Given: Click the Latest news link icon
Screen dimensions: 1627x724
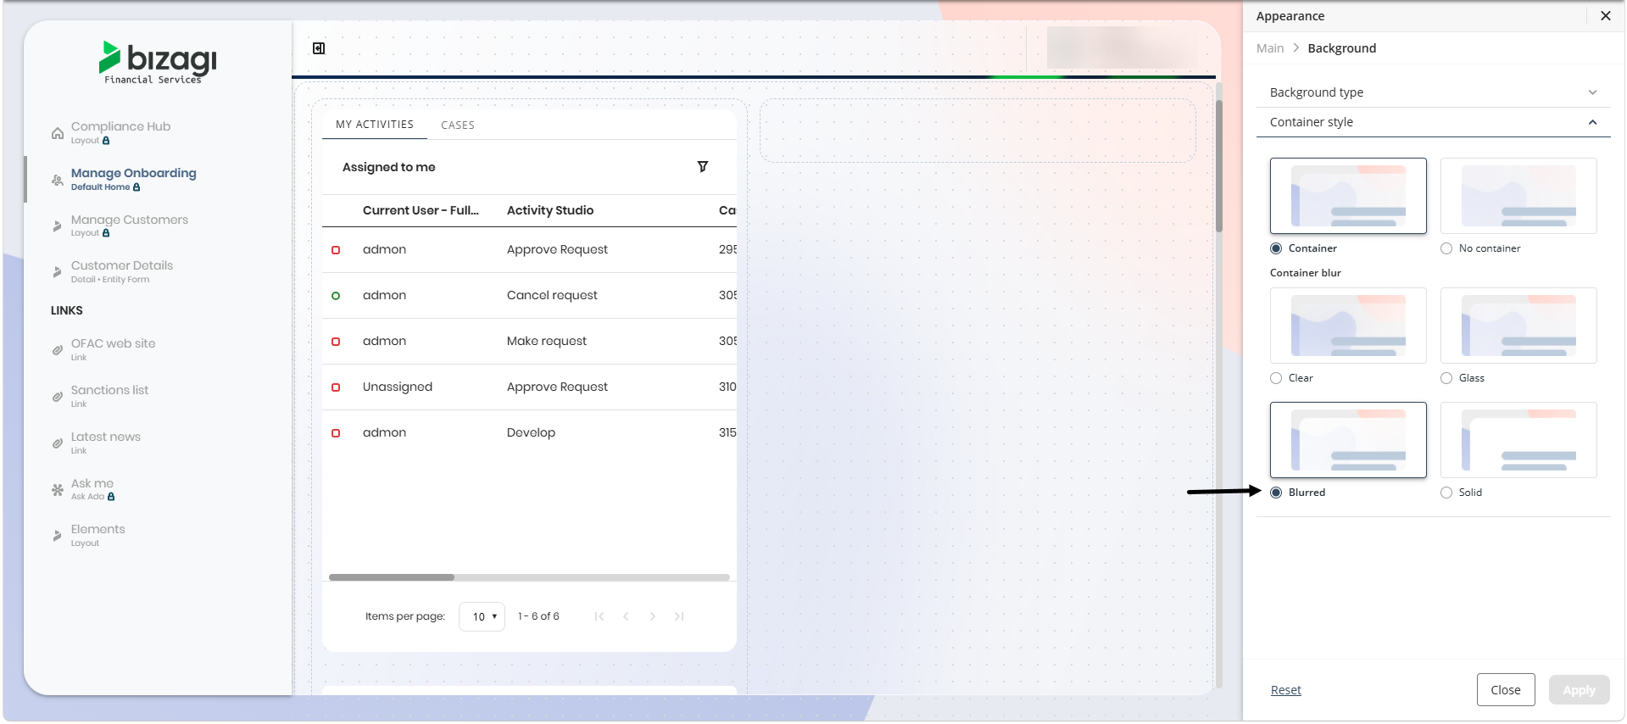Looking at the screenshot, I should pos(58,443).
